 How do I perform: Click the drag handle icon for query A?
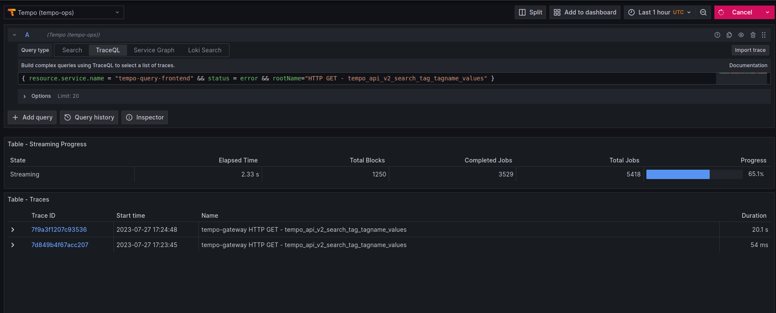point(764,35)
